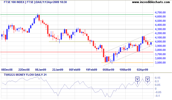The image size is (172, 100).
Task: Click the -0.1 money flow axis value
Action: pyautogui.click(x=157, y=96)
